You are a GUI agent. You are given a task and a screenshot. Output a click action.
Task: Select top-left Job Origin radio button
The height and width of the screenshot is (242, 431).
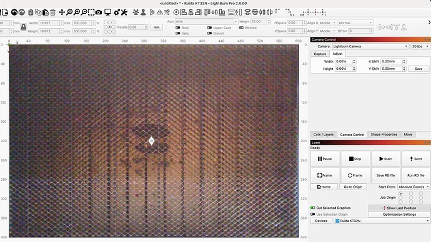pyautogui.click(x=401, y=194)
